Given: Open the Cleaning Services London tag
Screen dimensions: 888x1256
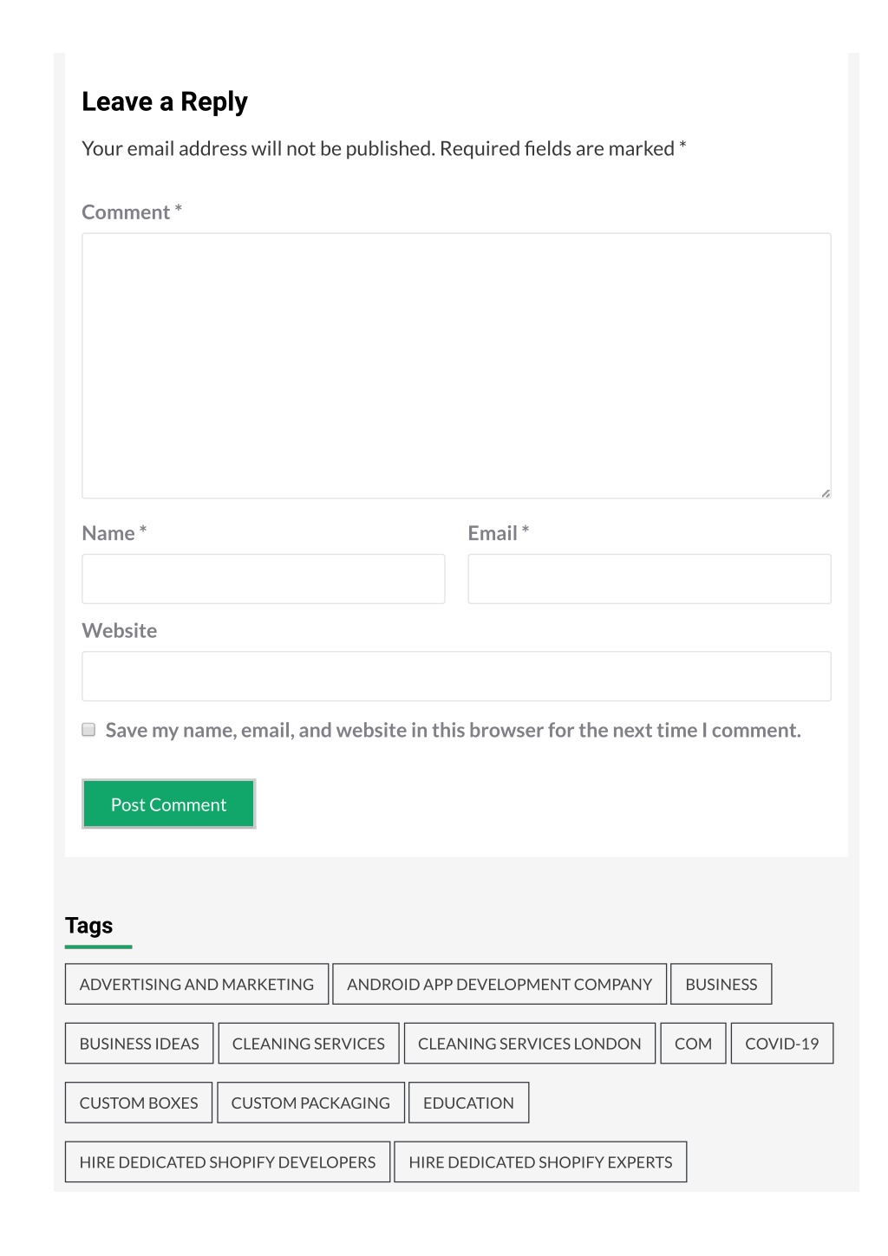Looking at the screenshot, I should point(530,1044).
